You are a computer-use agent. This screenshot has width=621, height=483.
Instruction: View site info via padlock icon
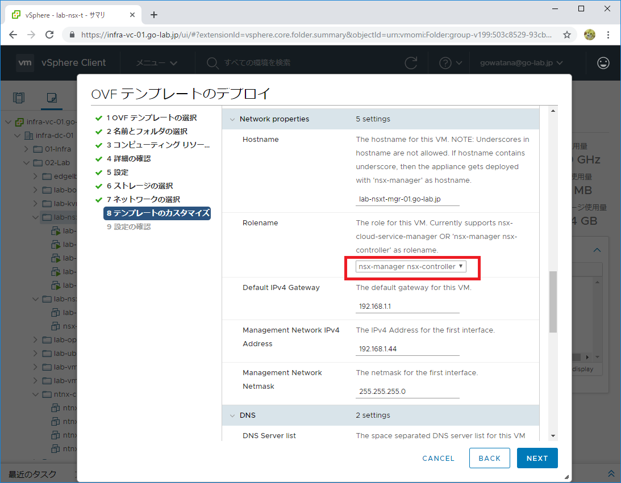pyautogui.click(x=72, y=35)
